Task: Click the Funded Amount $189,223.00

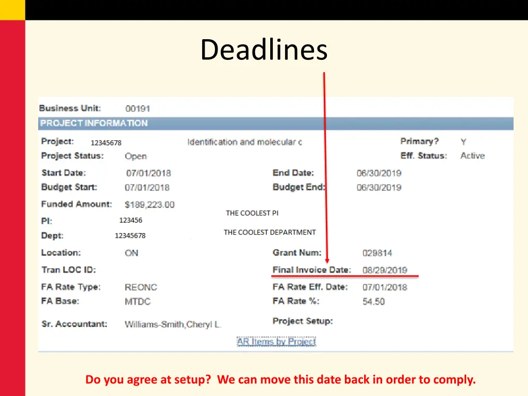Action: [x=150, y=205]
